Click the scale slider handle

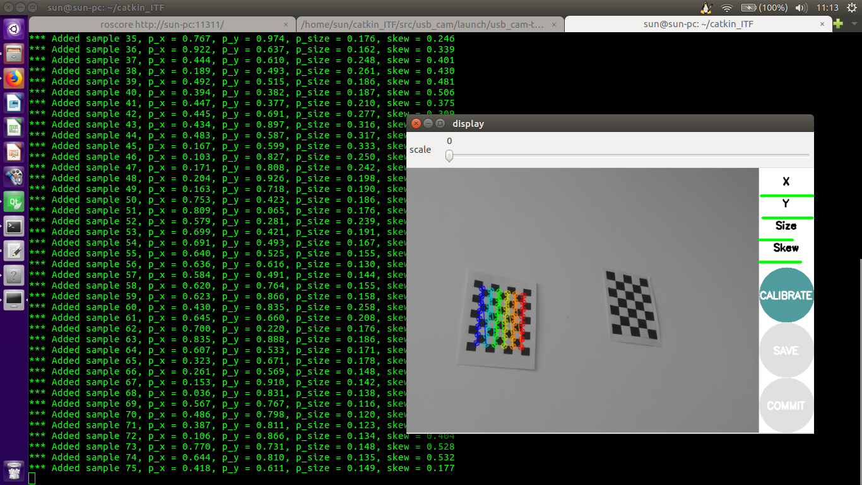coord(449,156)
